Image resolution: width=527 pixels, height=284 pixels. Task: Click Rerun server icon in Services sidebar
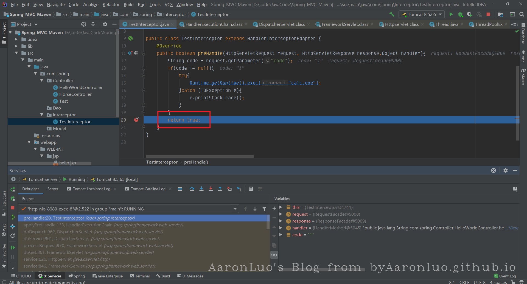[13, 189]
